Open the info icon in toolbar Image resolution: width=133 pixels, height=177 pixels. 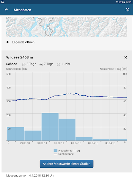pyautogui.click(x=127, y=10)
